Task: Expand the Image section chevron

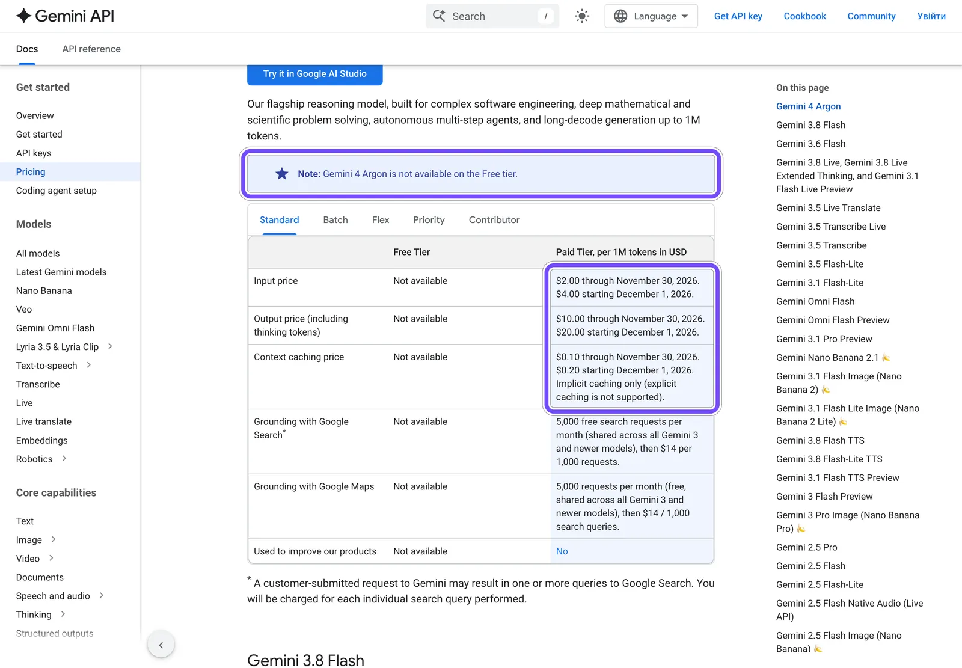Action: (x=53, y=539)
